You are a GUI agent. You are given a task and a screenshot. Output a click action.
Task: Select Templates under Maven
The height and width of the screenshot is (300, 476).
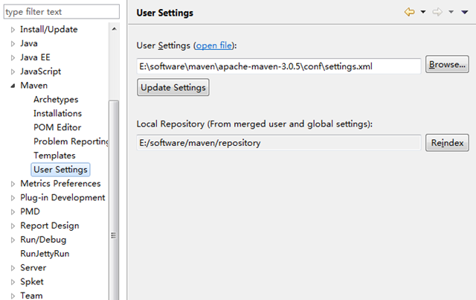point(54,156)
